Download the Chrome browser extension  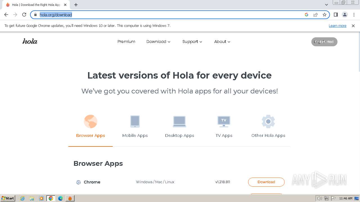coord(266,182)
